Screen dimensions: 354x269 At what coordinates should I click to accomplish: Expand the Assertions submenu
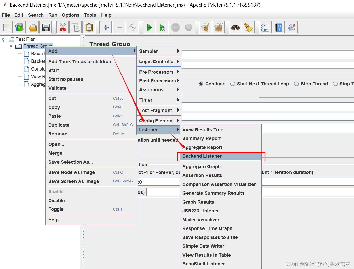(x=159, y=89)
